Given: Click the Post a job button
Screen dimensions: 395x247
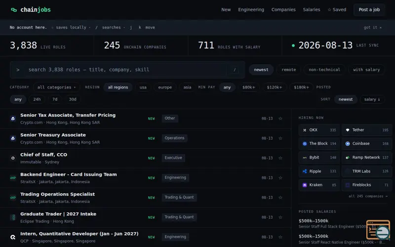Looking at the screenshot, I should pos(369,9).
